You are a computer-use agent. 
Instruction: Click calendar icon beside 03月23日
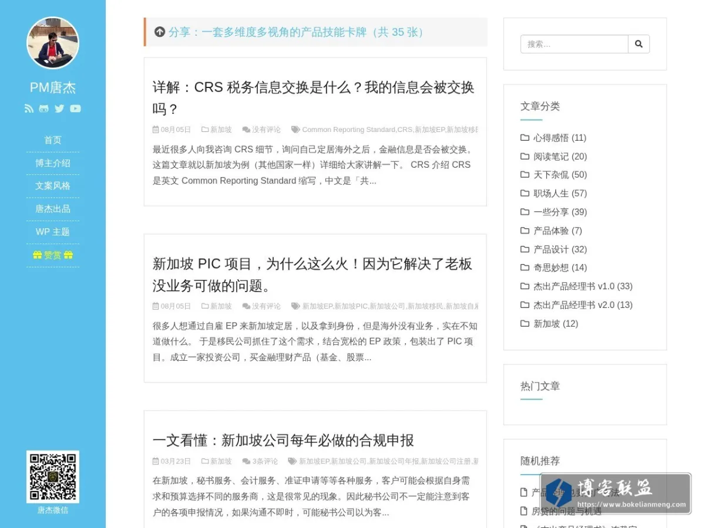pyautogui.click(x=156, y=461)
